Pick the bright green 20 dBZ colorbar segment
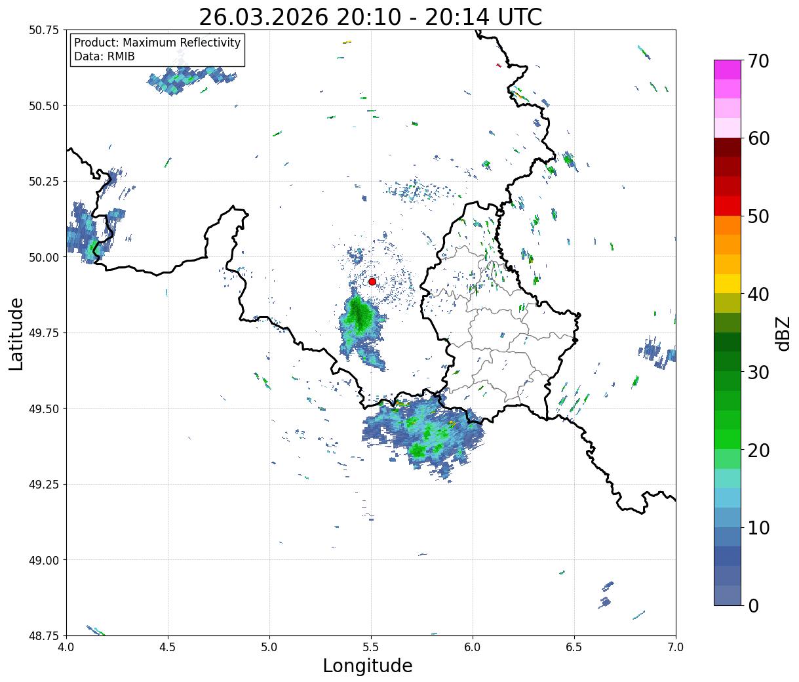 (728, 439)
